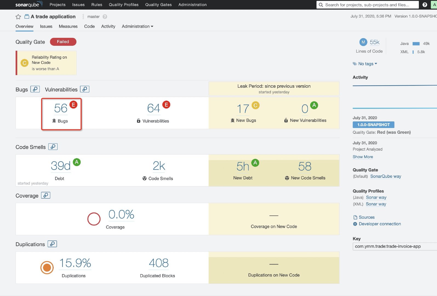The height and width of the screenshot is (296, 437).
Task: Click the M size badge by Lines of Code
Action: click(363, 42)
